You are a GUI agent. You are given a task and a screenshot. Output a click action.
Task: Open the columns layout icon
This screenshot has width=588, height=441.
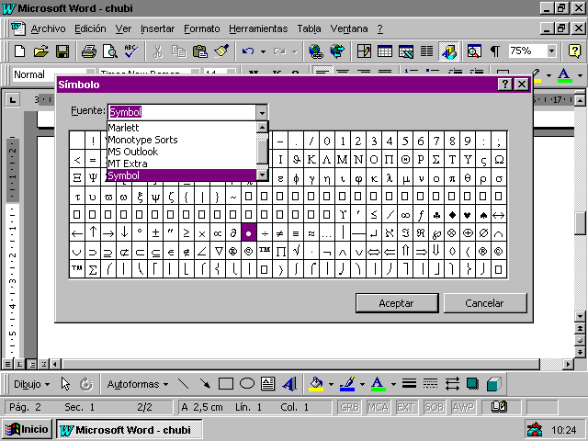tap(426, 51)
